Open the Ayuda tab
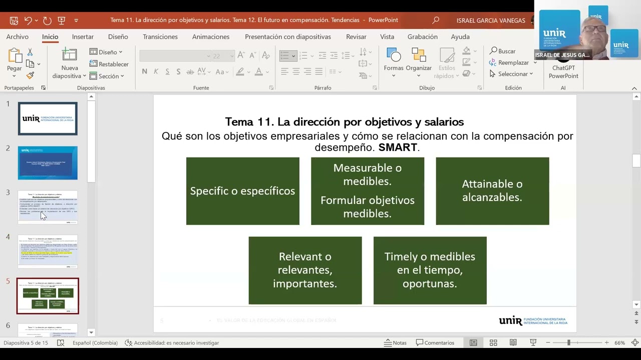The width and height of the screenshot is (641, 360). click(460, 36)
